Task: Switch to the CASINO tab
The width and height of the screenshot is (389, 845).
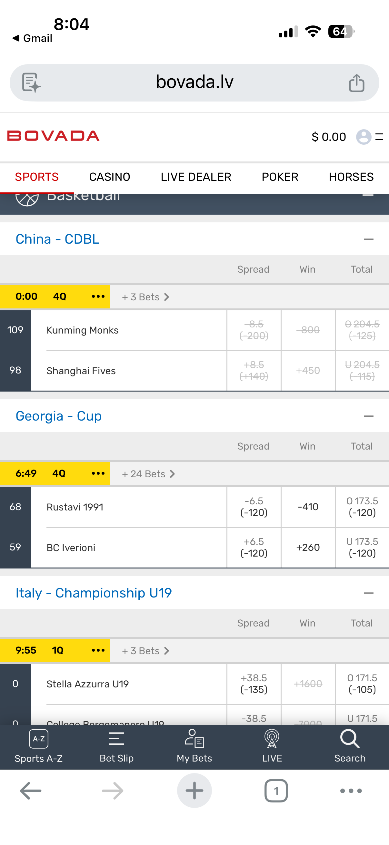Action: coord(110,177)
